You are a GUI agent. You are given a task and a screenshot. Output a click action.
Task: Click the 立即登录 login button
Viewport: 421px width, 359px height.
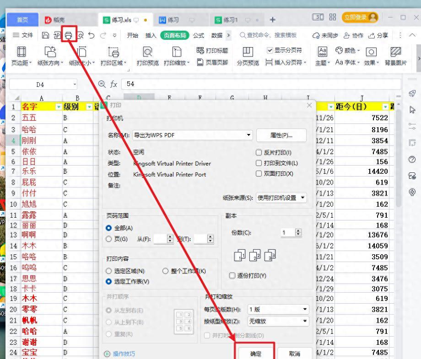(x=360, y=17)
